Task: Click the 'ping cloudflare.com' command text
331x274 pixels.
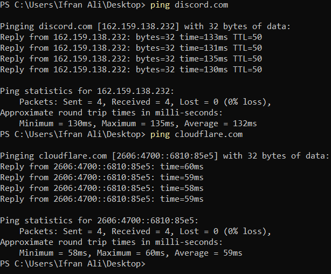Action: [x=197, y=134]
